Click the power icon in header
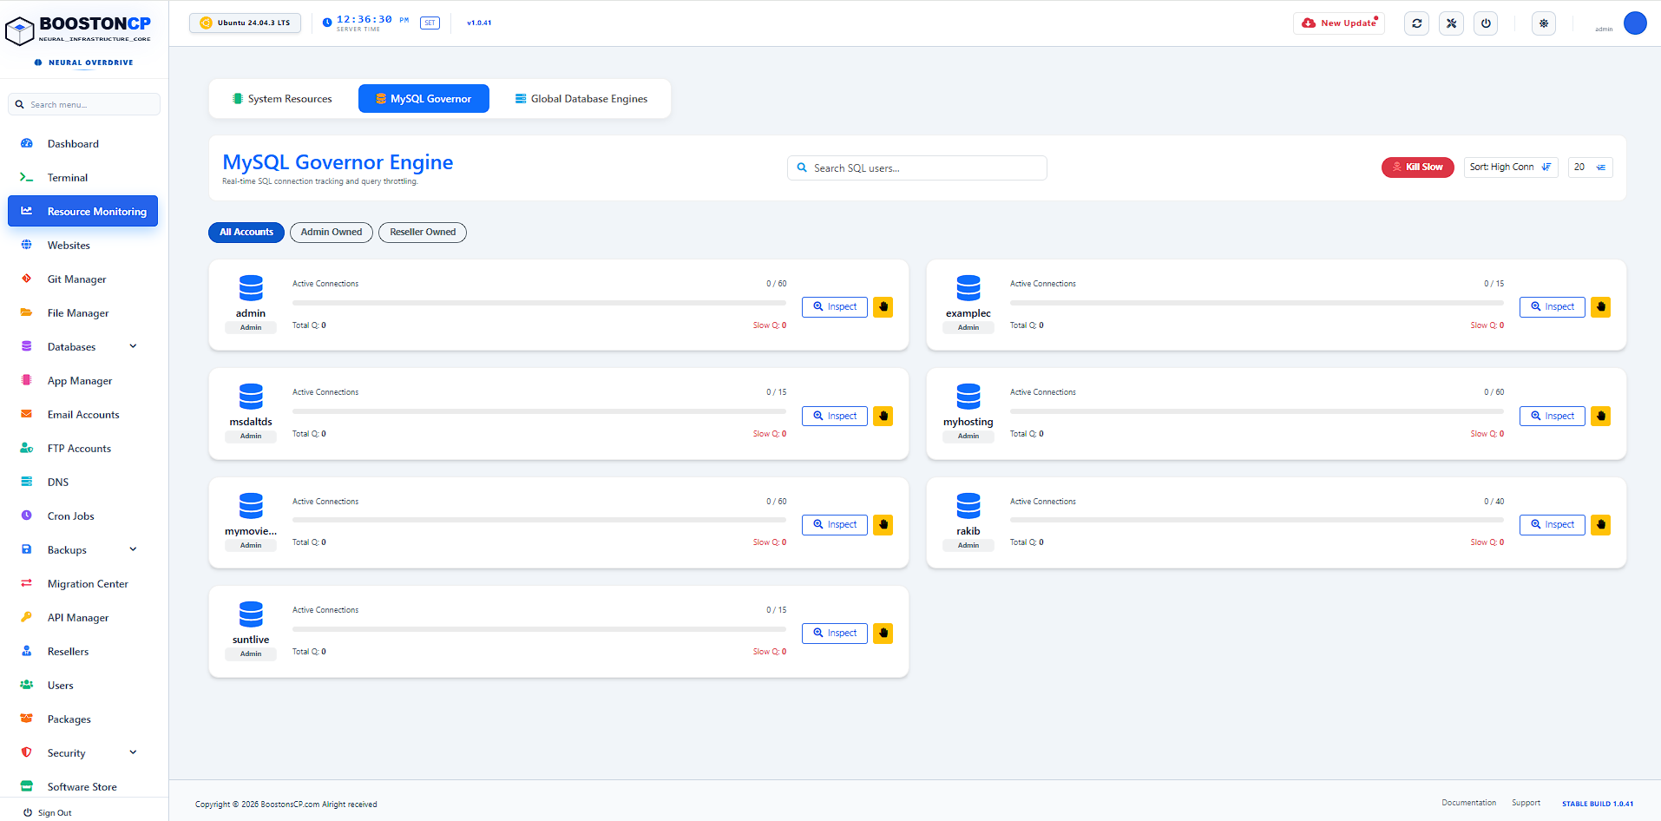This screenshot has height=821, width=1661. pyautogui.click(x=1486, y=23)
